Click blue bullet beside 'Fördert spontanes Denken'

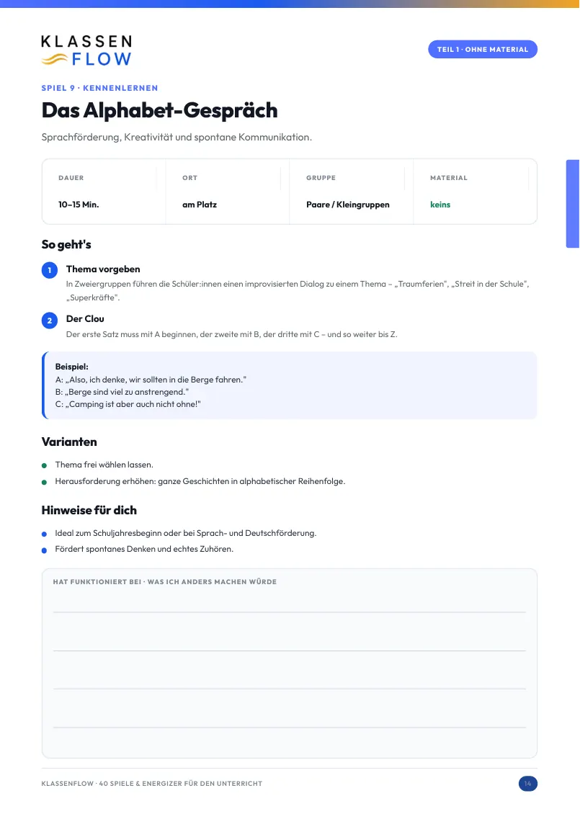[x=45, y=550]
